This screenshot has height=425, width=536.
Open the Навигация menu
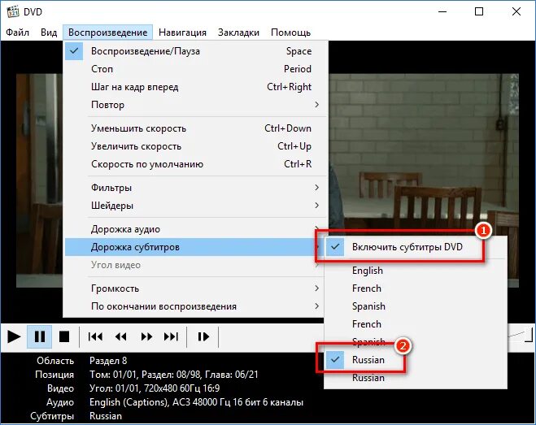tap(182, 33)
